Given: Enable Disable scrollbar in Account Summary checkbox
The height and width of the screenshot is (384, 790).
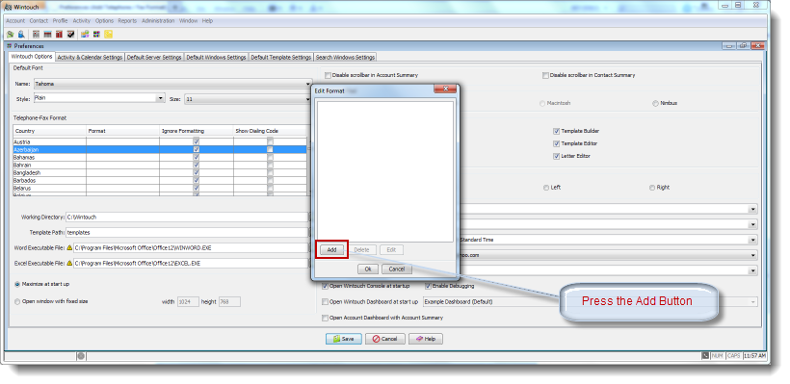Looking at the screenshot, I should point(328,75).
